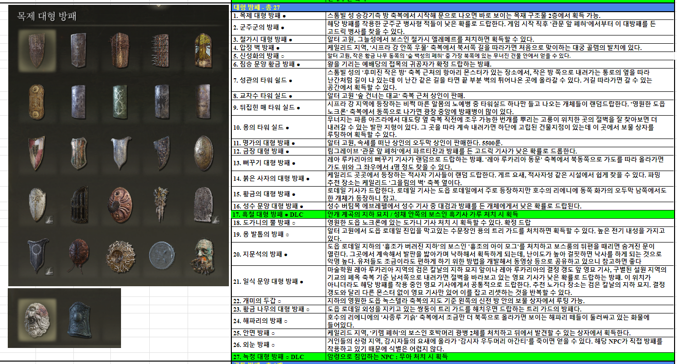Image resolution: width=677 pixels, height=364 pixels.
Task: Click the green description '안개 계곡의 지하 묘지'
Action: 501,214
